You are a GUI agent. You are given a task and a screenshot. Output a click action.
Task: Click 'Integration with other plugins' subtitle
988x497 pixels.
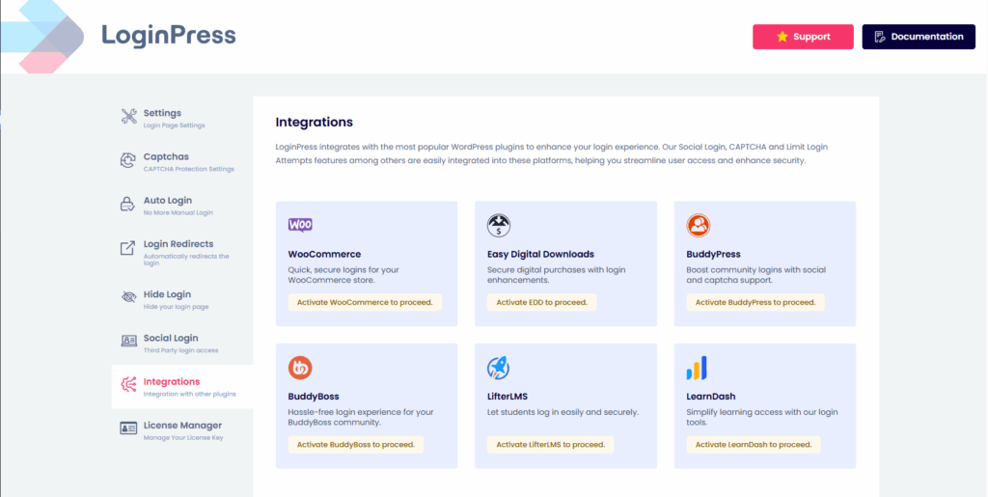(x=190, y=395)
